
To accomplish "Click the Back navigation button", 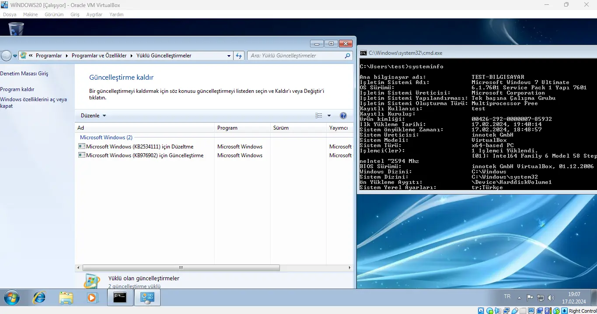I will point(6,56).
